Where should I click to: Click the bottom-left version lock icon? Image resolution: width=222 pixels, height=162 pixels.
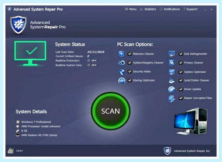tap(11, 151)
